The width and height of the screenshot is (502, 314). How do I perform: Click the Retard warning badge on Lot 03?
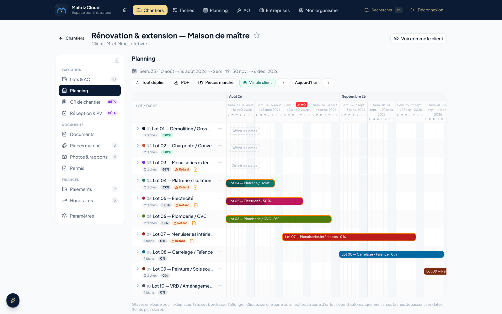point(182,170)
